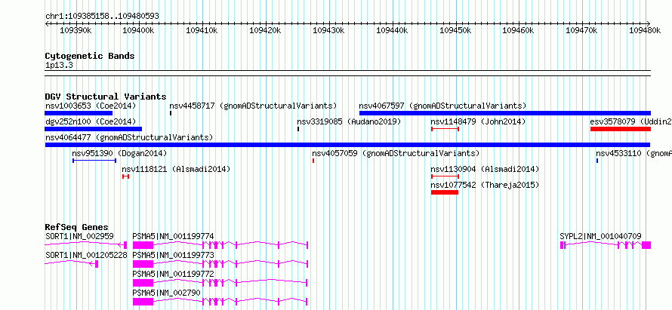Open PSMA5|NM_001199774 transcript label
Viewport: 672px width, 310px height.
173,236
